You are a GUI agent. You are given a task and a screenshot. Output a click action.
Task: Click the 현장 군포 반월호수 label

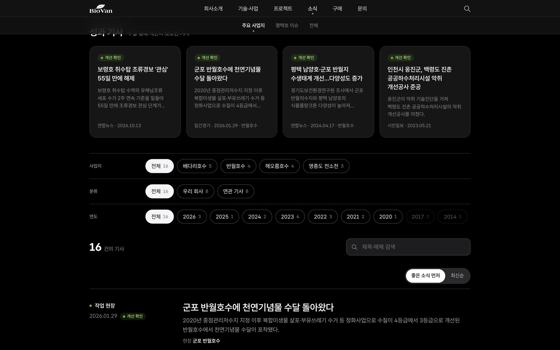coord(201,341)
